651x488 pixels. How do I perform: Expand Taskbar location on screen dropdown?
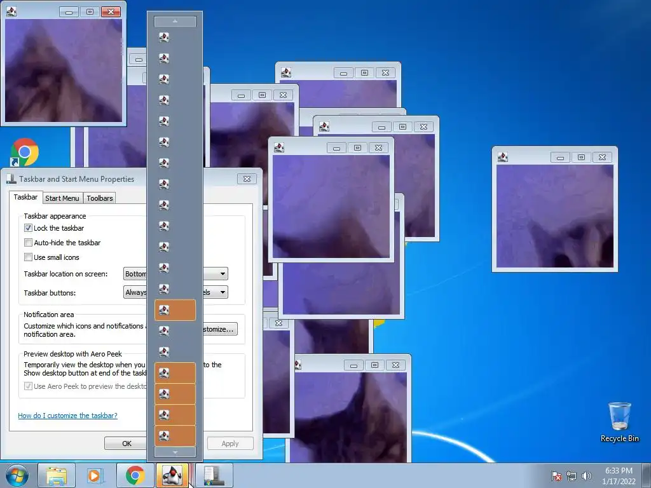click(223, 274)
